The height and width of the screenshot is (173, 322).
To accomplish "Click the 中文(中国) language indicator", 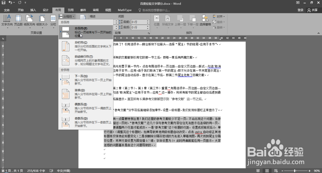I will (x=63, y=171).
